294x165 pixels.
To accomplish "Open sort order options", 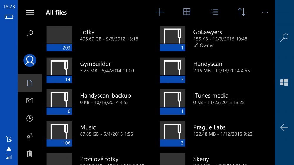I will [242, 12].
